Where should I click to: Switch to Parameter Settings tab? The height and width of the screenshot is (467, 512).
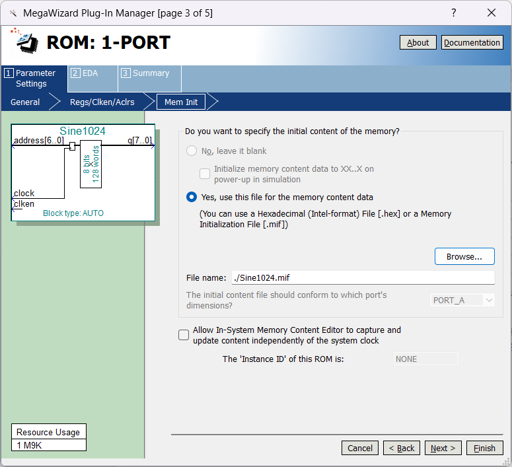coord(34,79)
